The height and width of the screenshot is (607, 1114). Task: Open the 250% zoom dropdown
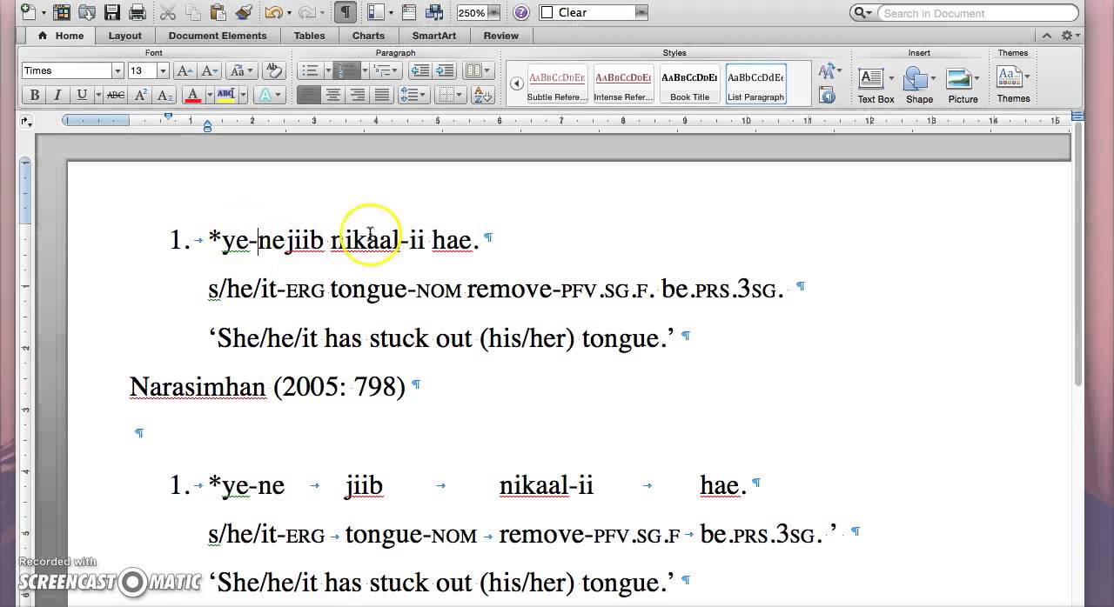493,12
